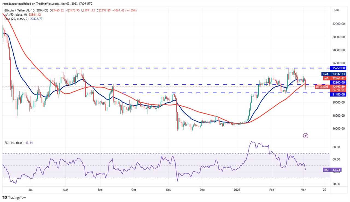Click the Aug label on time axis
The width and height of the screenshot is (350, 202).
(x=65, y=189)
